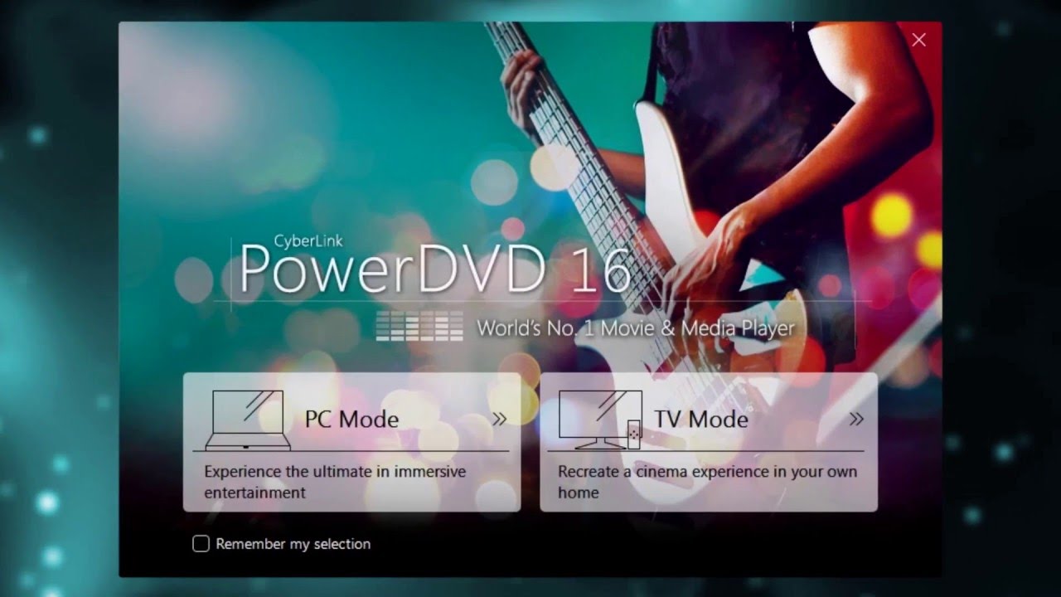Click the "Remember my selection" label
Viewport: 1061px width, 597px height.
[x=293, y=544]
